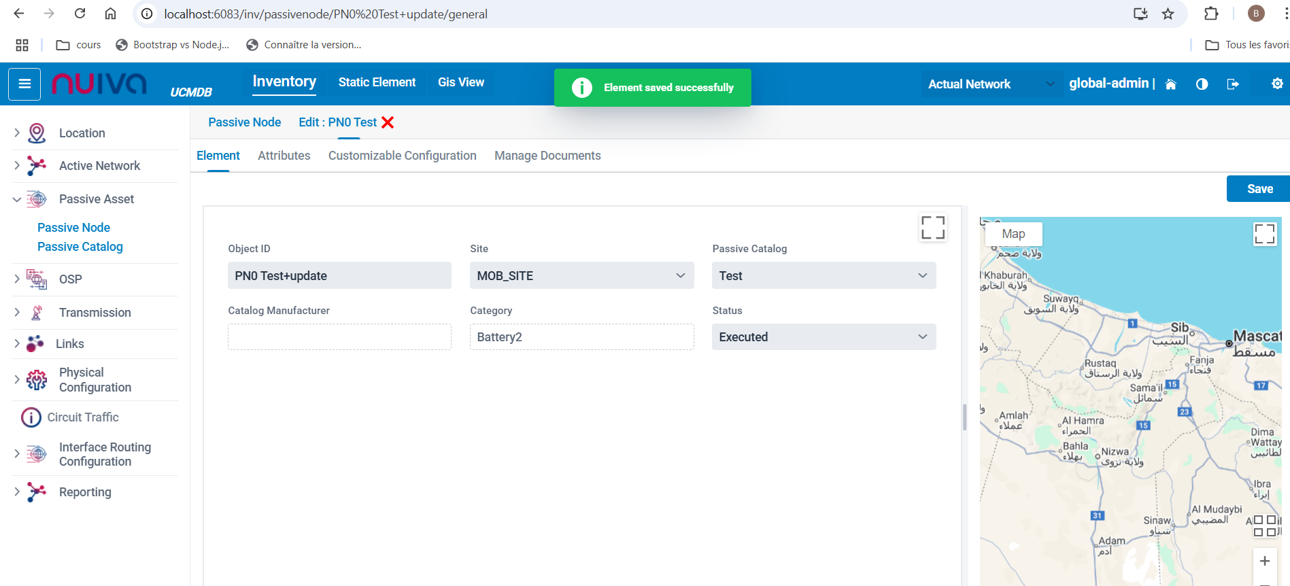The width and height of the screenshot is (1290, 586).
Task: Switch to the Attributes tab
Action: point(284,156)
